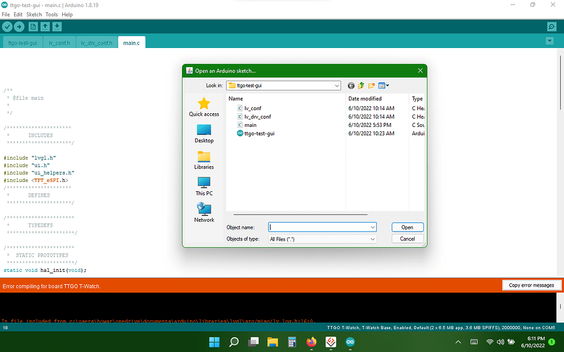
Task: Switch to the lv_conf.h tab
Action: point(59,43)
